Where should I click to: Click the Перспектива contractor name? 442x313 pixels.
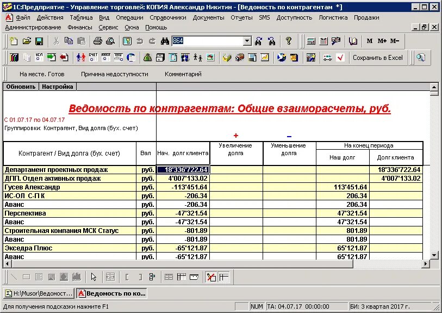click(25, 213)
